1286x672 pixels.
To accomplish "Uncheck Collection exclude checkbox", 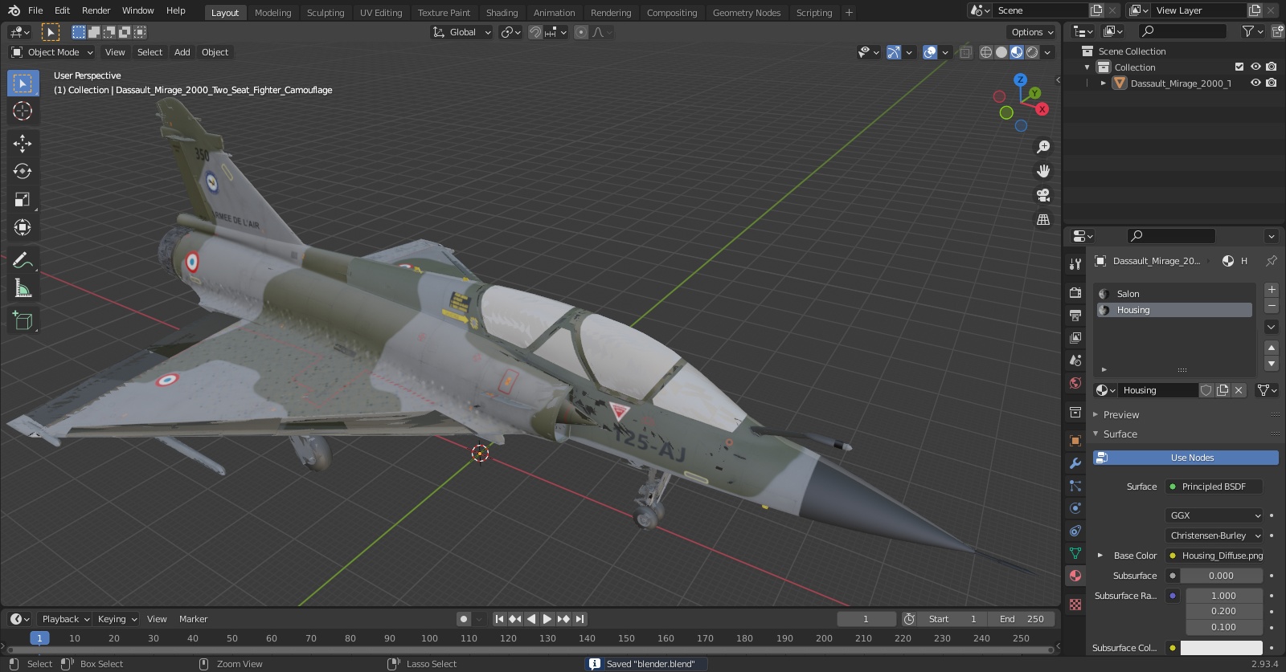I will click(x=1239, y=67).
